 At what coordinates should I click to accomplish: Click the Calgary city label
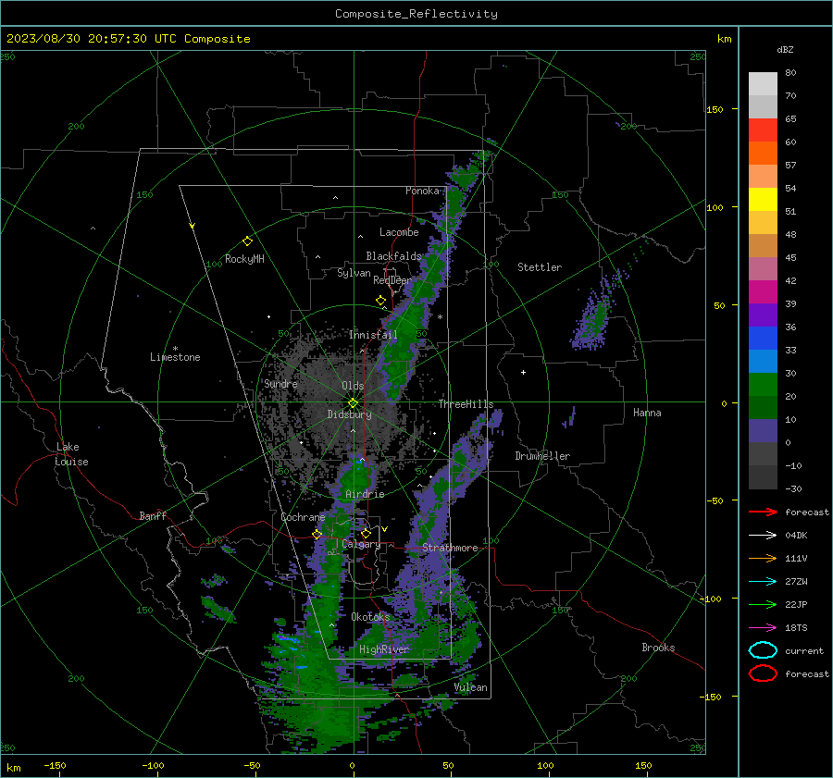361,544
